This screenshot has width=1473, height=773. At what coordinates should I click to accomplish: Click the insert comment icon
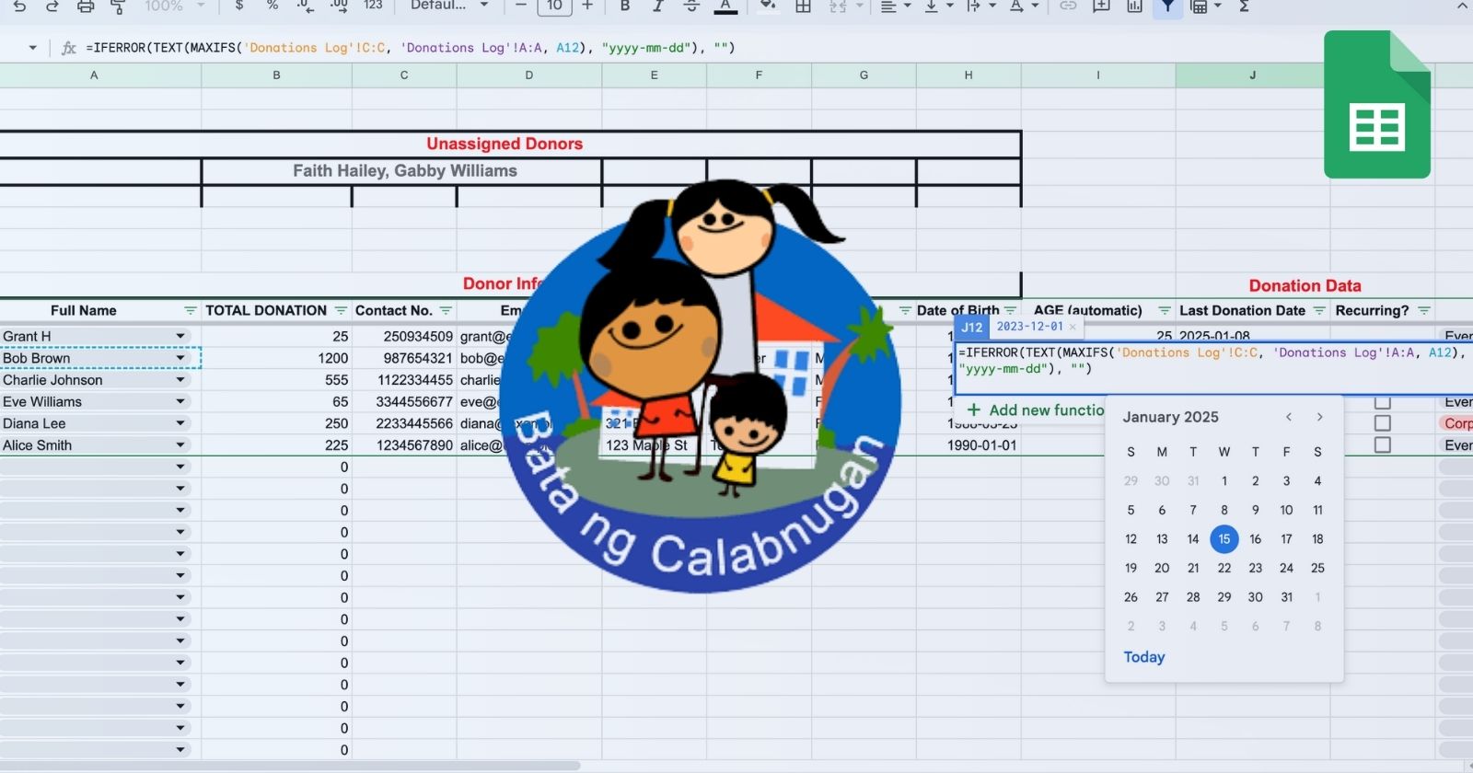click(1101, 6)
